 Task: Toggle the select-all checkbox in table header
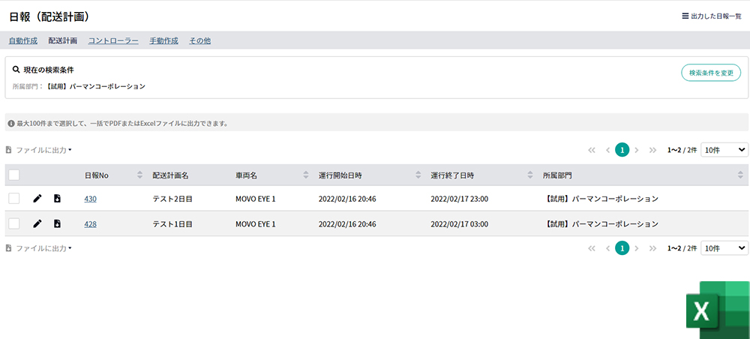(x=14, y=175)
